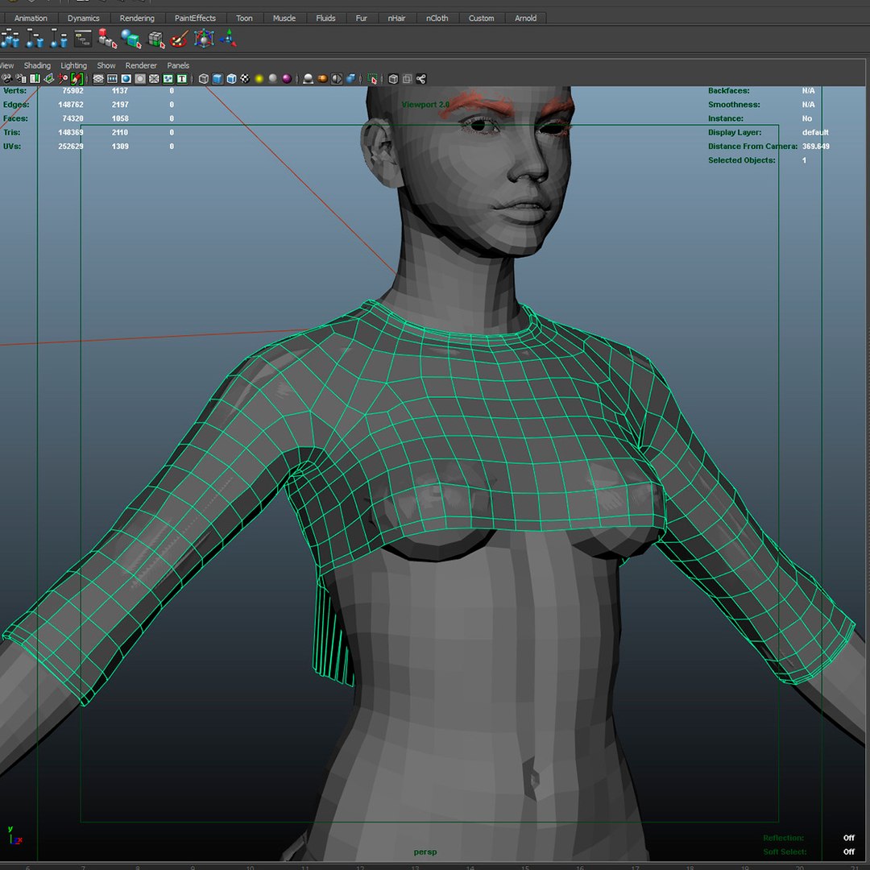The image size is (870, 870).
Task: Switch to the Arnold shelf tab
Action: [525, 18]
